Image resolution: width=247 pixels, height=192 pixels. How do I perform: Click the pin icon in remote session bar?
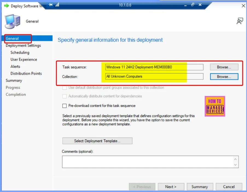(50, 5)
